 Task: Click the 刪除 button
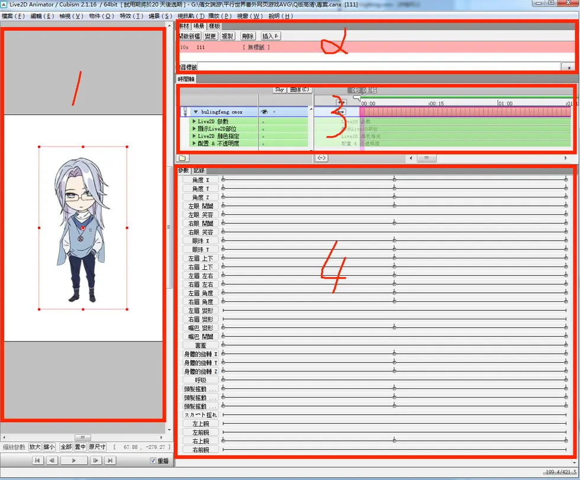click(248, 36)
